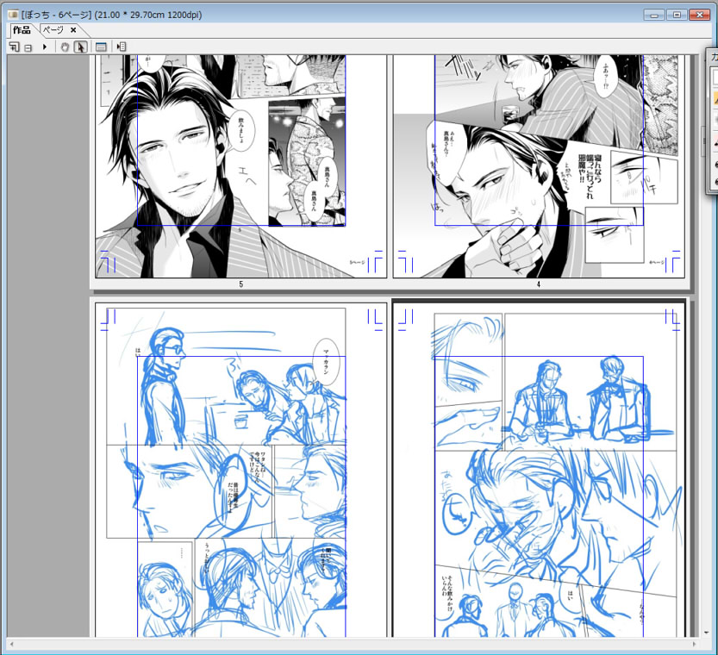718x655 pixels.
Task: Click the page number label "5"
Action: click(x=240, y=284)
